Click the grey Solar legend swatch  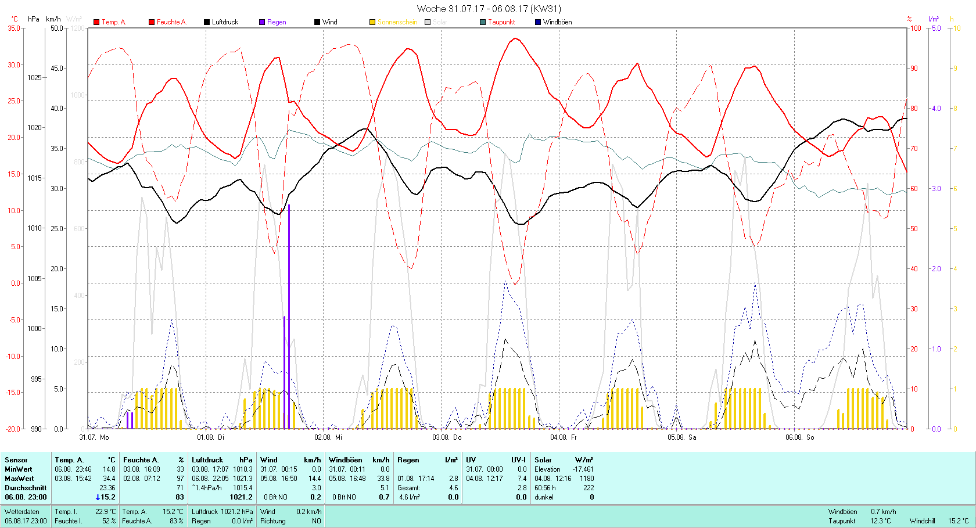tap(428, 22)
